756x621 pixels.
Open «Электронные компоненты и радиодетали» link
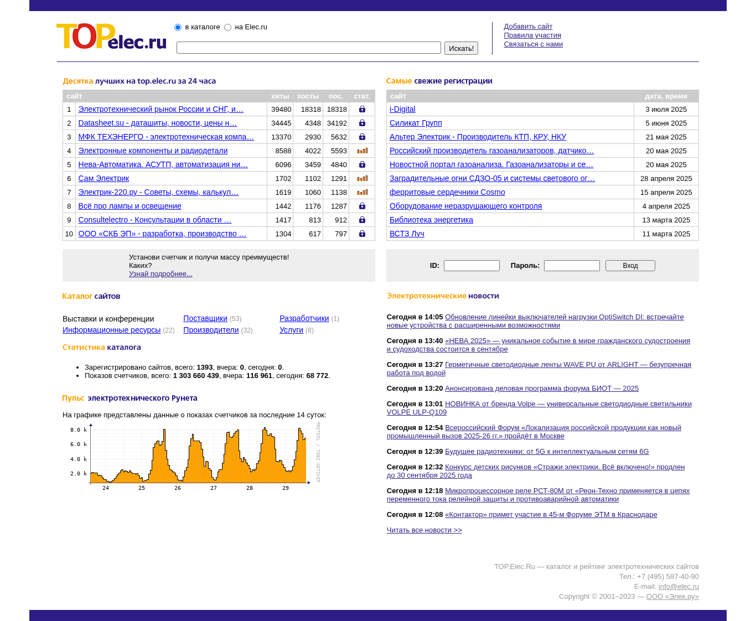pos(153,151)
